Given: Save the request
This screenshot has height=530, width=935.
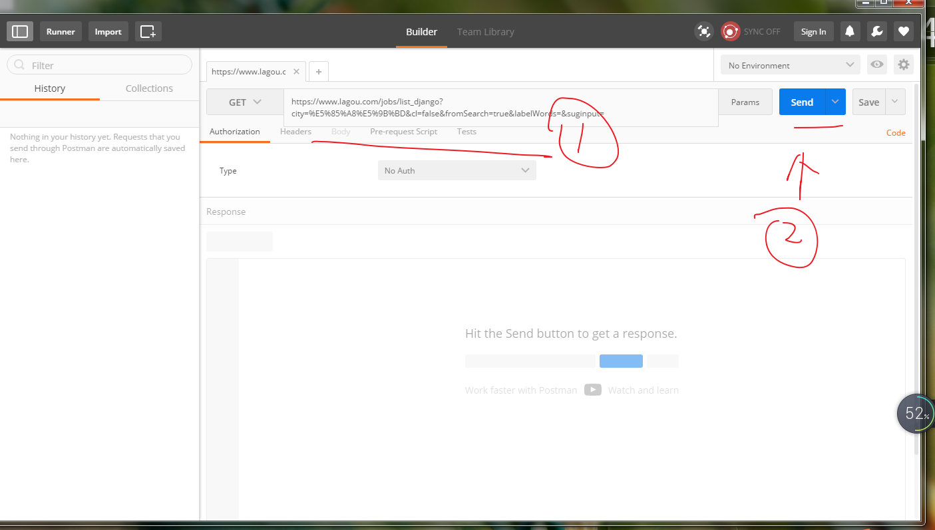Looking at the screenshot, I should coord(868,102).
